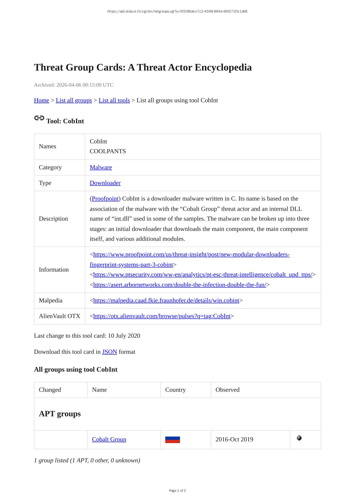355x502 pixels.
Task: Open the Cobalt Group entry
Action: (109, 439)
